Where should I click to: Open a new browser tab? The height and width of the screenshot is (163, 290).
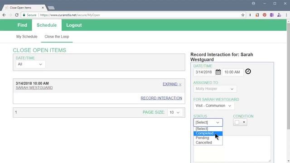(x=51, y=8)
